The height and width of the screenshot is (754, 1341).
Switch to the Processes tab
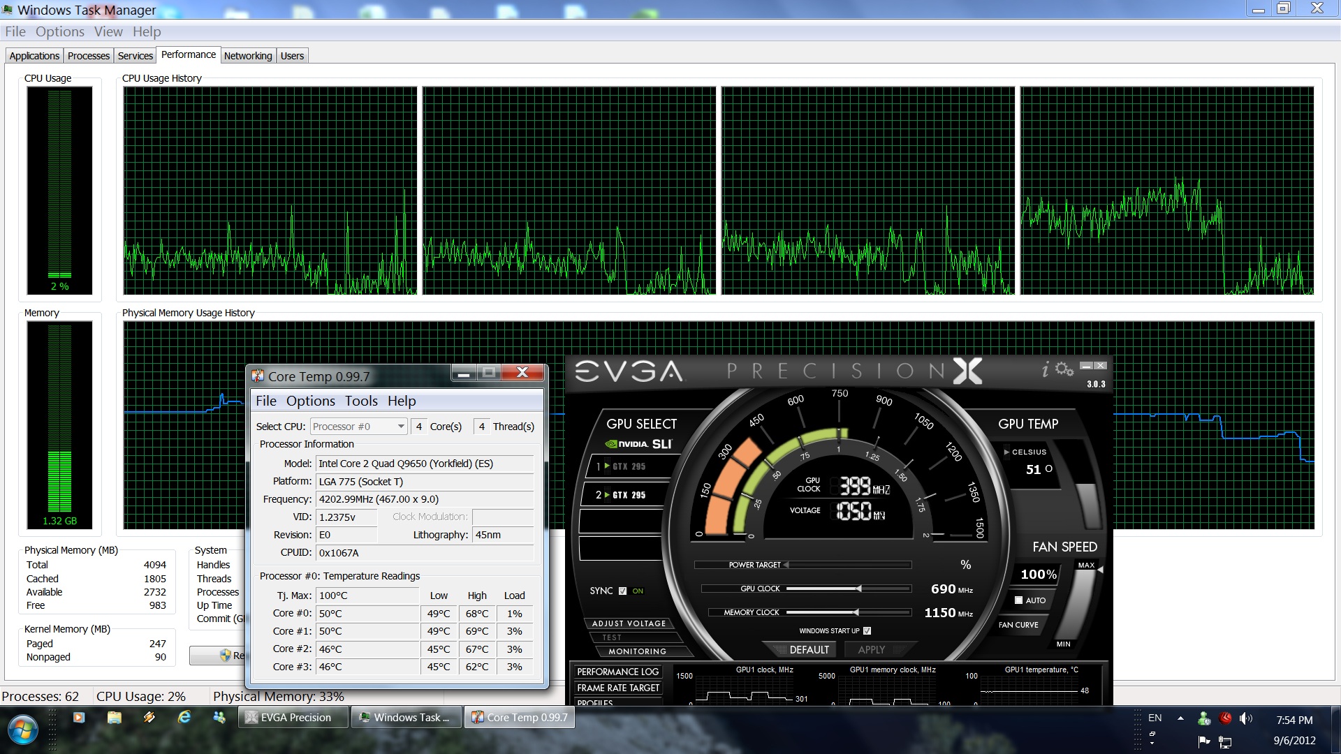click(x=88, y=56)
